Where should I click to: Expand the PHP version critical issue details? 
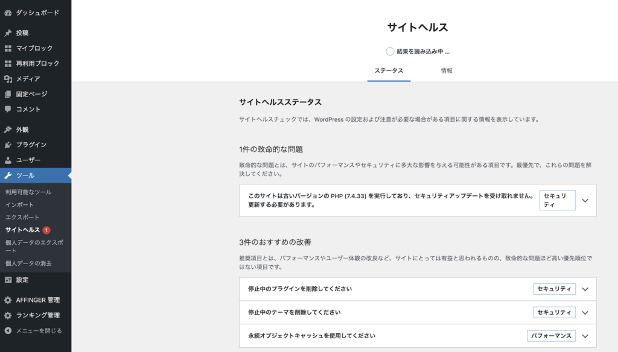[x=585, y=200]
